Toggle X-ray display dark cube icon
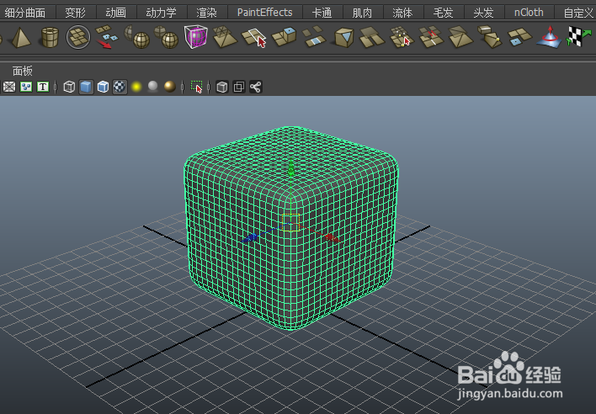This screenshot has width=596, height=414. tap(222, 87)
